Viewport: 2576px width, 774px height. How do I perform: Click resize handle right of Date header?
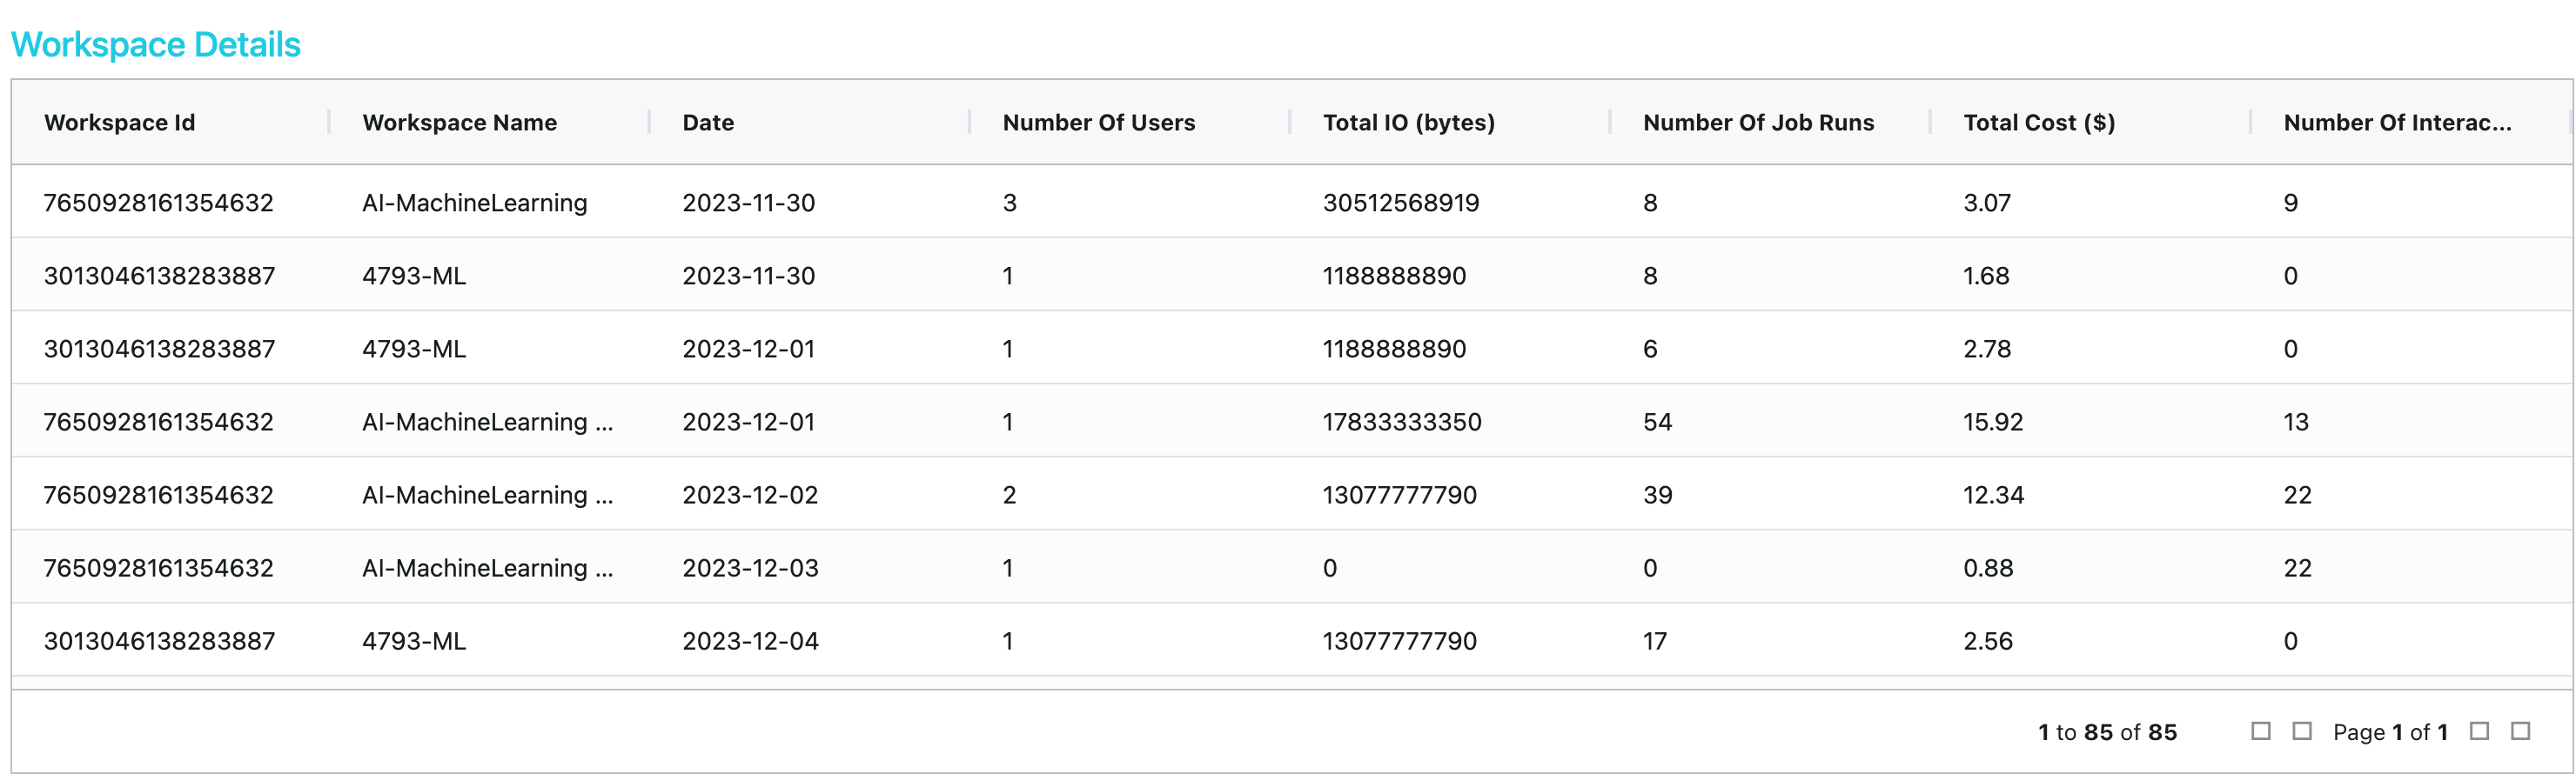pyautogui.click(x=969, y=123)
